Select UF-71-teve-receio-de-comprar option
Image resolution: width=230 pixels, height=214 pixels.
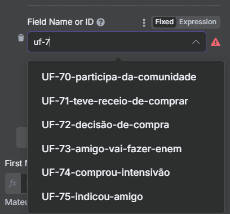(x=115, y=101)
